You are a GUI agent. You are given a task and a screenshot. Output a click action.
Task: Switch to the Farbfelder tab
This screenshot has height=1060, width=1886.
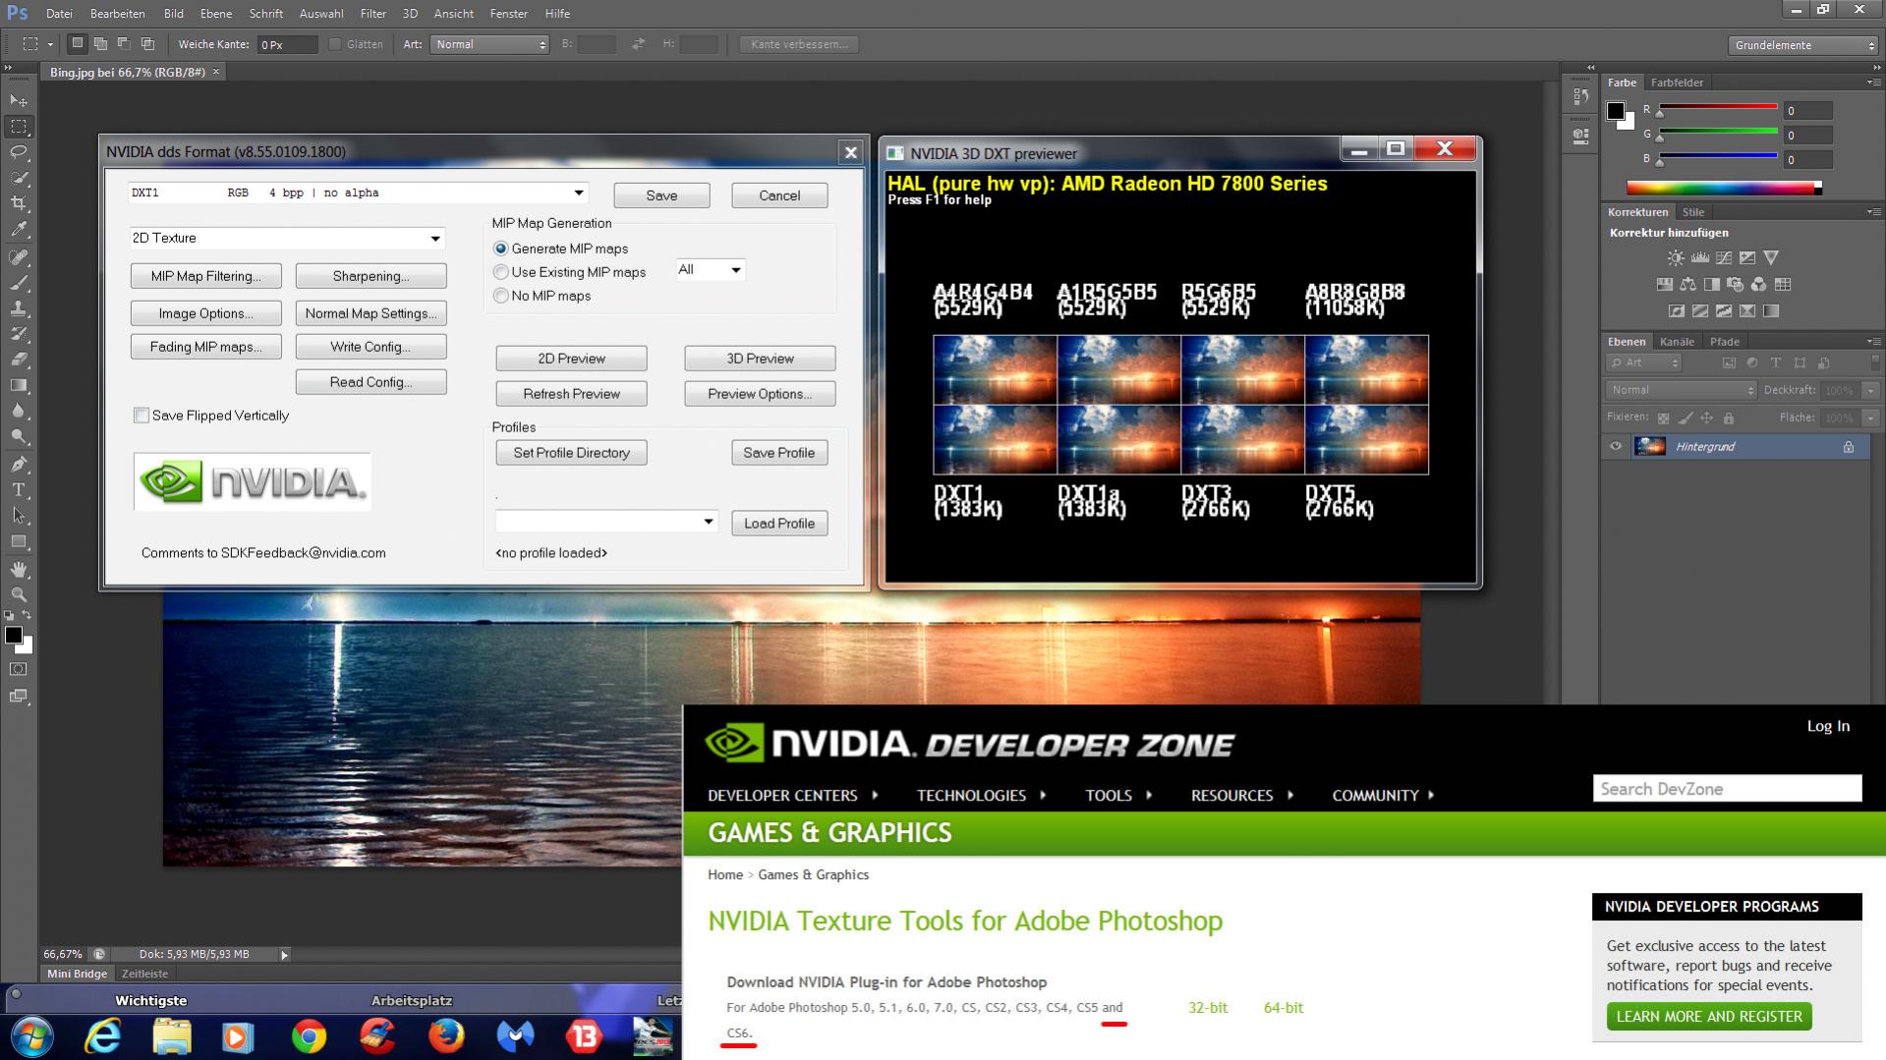[1677, 83]
